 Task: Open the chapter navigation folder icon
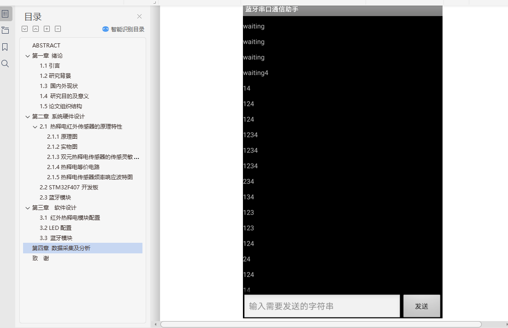pos(5,30)
